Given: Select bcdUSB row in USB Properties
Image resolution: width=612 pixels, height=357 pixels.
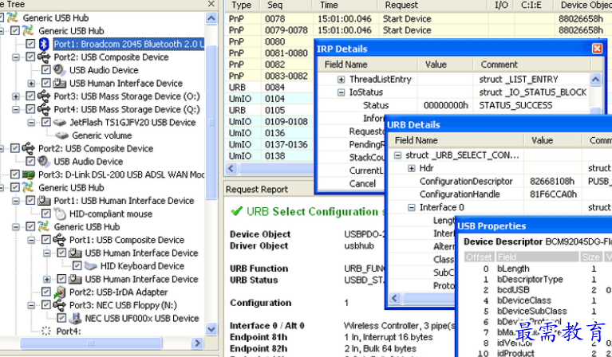Looking at the screenshot, I should [513, 290].
